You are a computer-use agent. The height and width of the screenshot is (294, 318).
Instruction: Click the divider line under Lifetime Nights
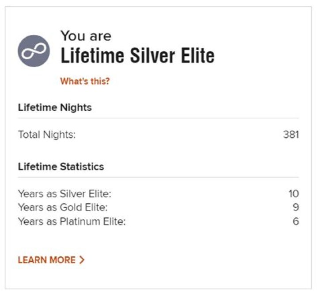click(158, 118)
